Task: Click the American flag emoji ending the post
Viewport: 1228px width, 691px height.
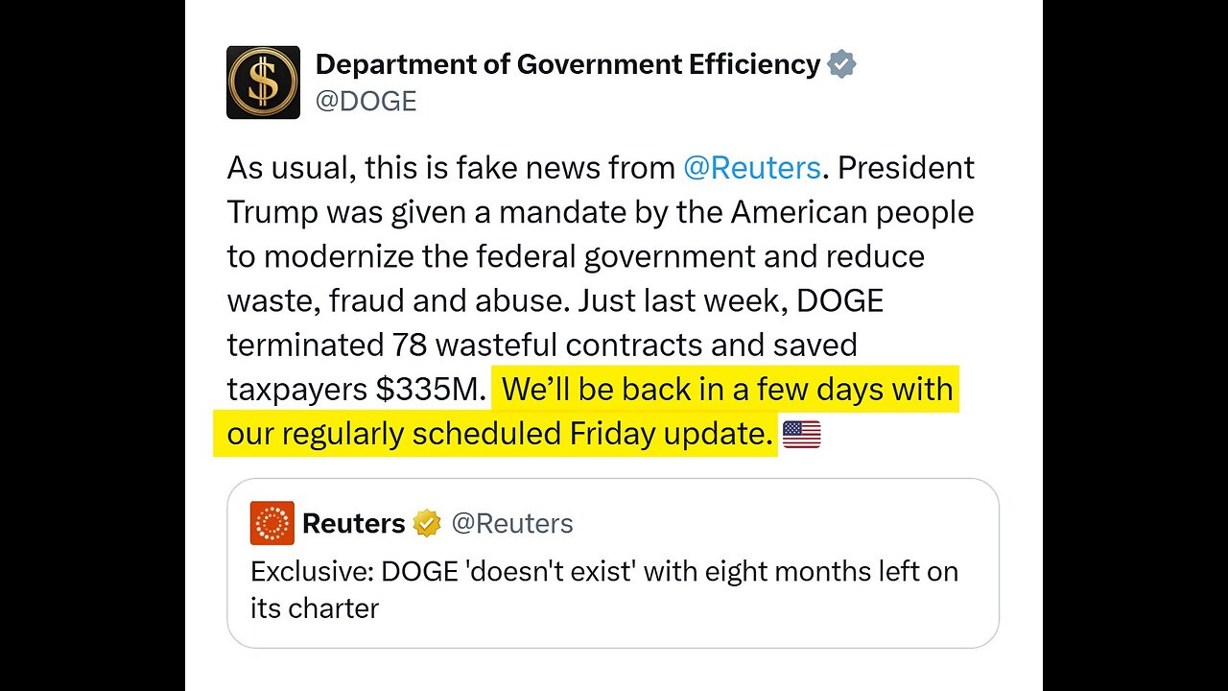Action: (x=801, y=435)
